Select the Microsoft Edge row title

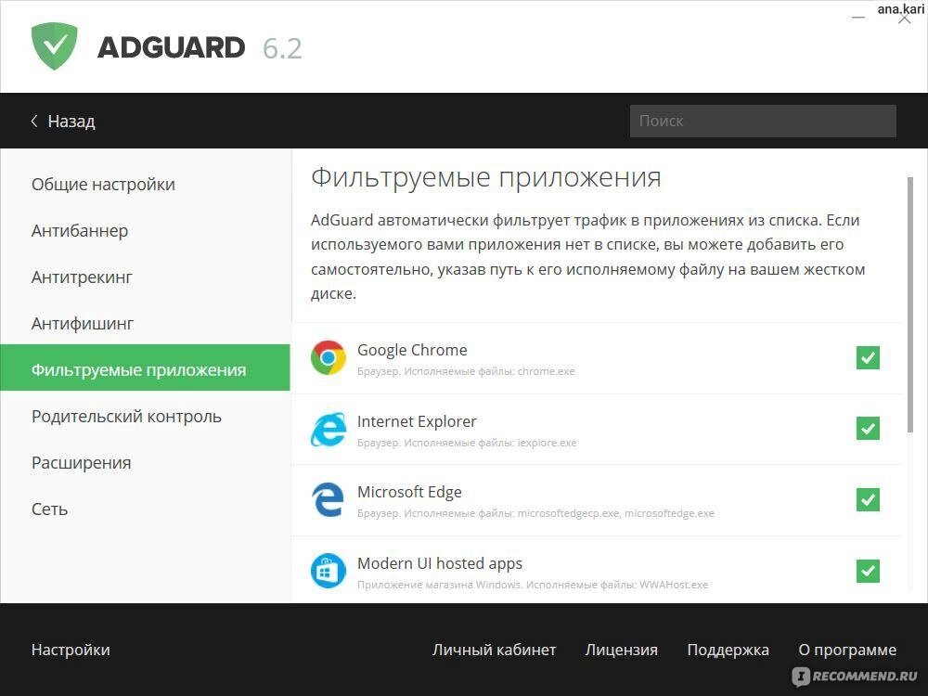pyautogui.click(x=409, y=492)
